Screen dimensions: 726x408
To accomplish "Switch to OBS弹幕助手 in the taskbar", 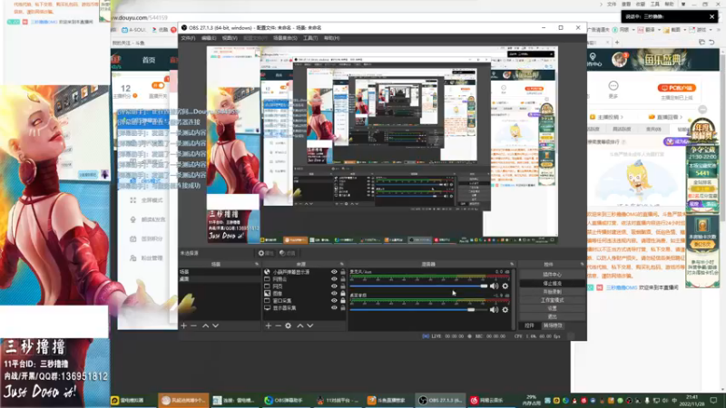I will pyautogui.click(x=284, y=400).
